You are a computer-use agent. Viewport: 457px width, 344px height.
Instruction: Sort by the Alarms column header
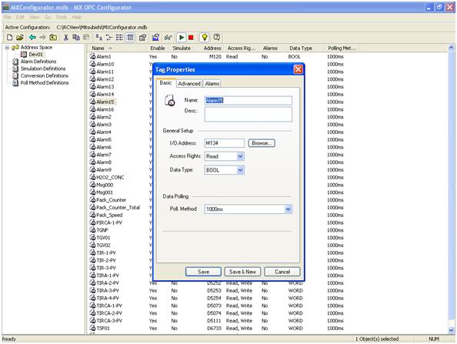point(270,48)
